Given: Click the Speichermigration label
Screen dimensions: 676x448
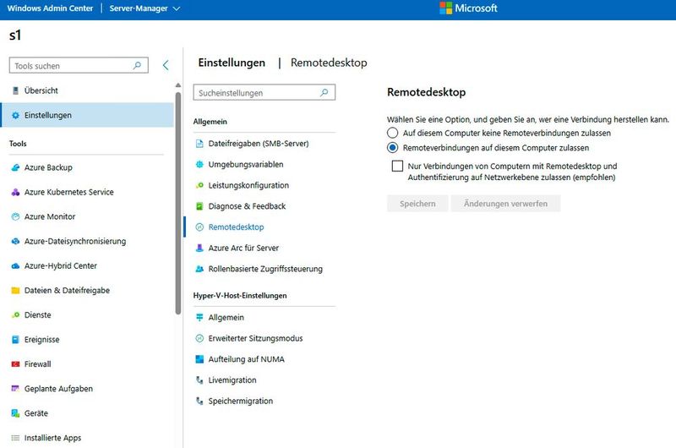Looking at the screenshot, I should 241,401.
